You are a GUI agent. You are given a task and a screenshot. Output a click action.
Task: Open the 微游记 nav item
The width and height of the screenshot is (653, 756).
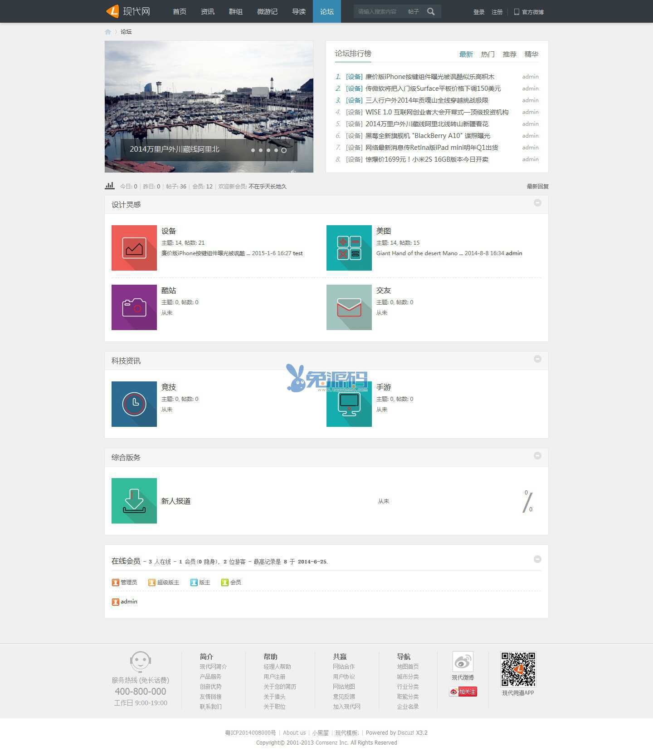click(267, 11)
